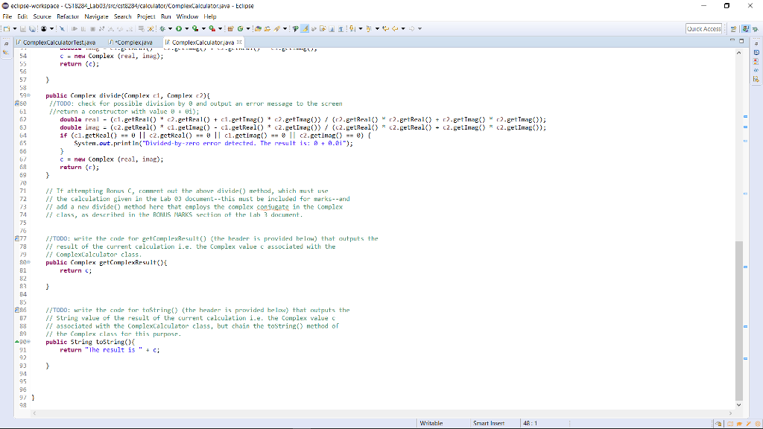Toggle Show Whitespace Characters button
Viewport: 763px width, 429px height.
341,29
